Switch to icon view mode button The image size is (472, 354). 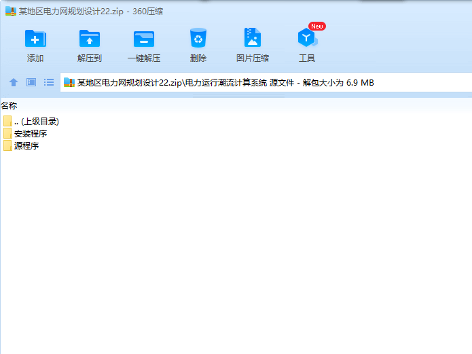click(31, 82)
